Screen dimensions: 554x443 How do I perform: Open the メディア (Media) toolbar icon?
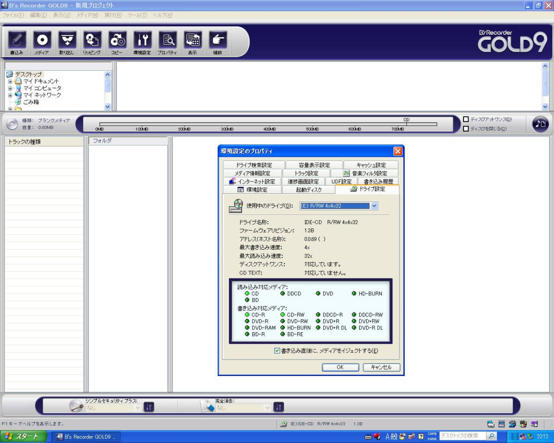(42, 40)
